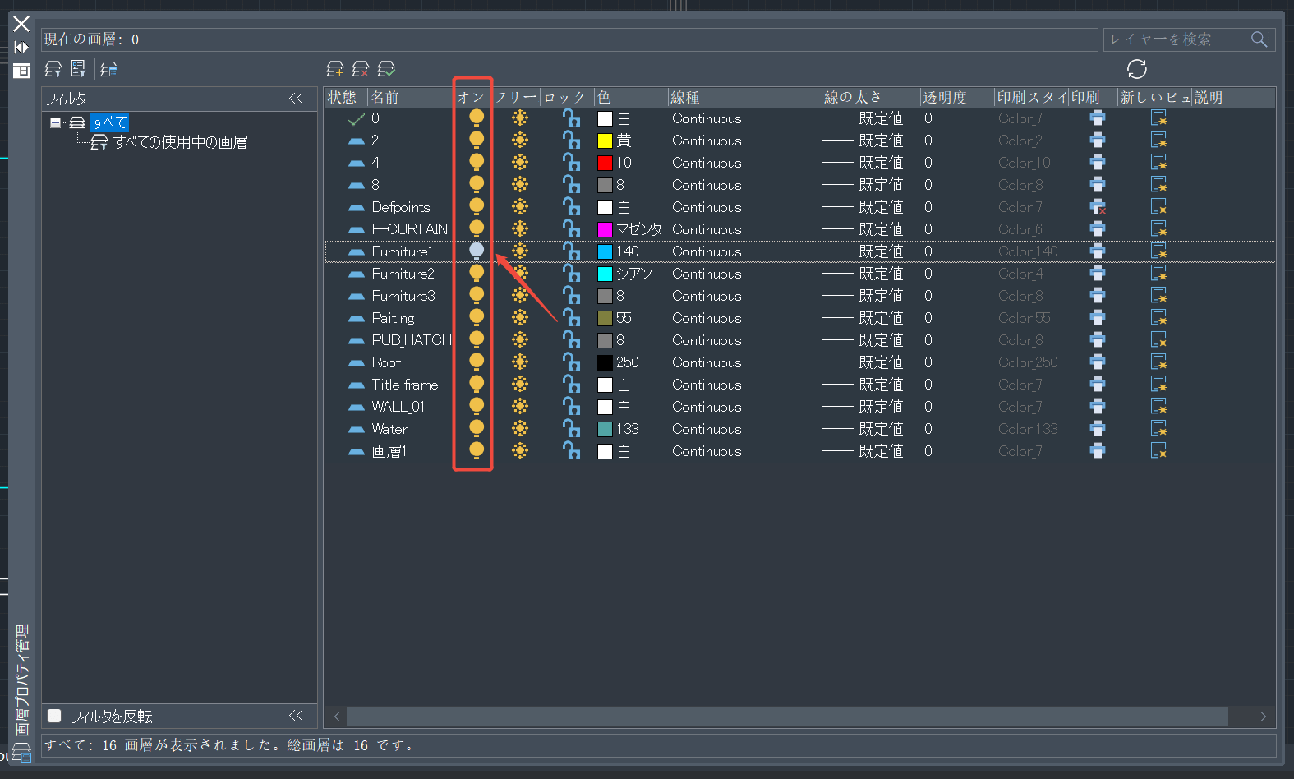Screen dimensions: 1294x779
Task: Open cyan color swatch for Furniture2
Action: 605,274
